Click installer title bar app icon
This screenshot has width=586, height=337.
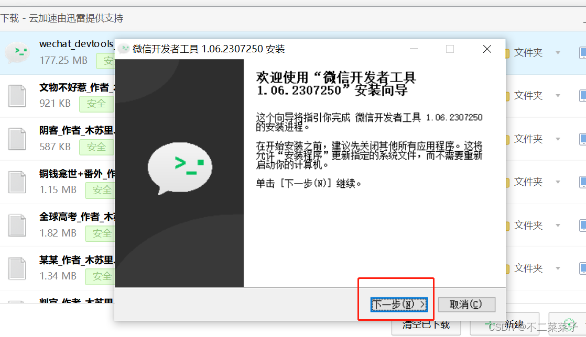click(x=124, y=49)
